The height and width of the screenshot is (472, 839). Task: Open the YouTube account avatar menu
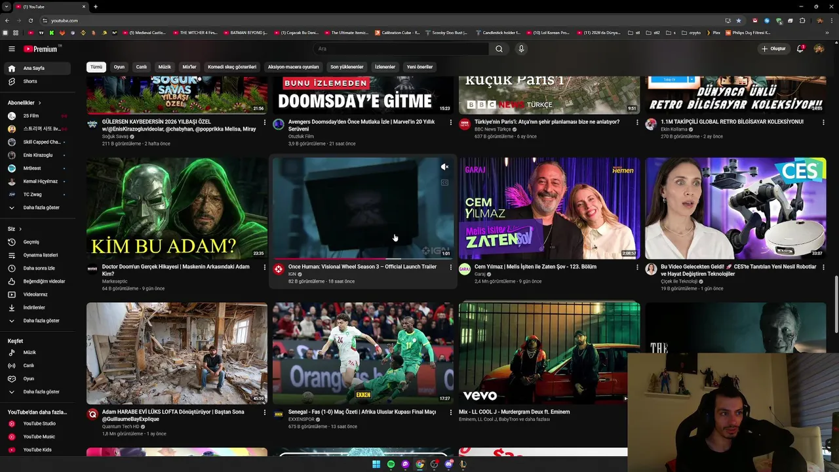(819, 49)
